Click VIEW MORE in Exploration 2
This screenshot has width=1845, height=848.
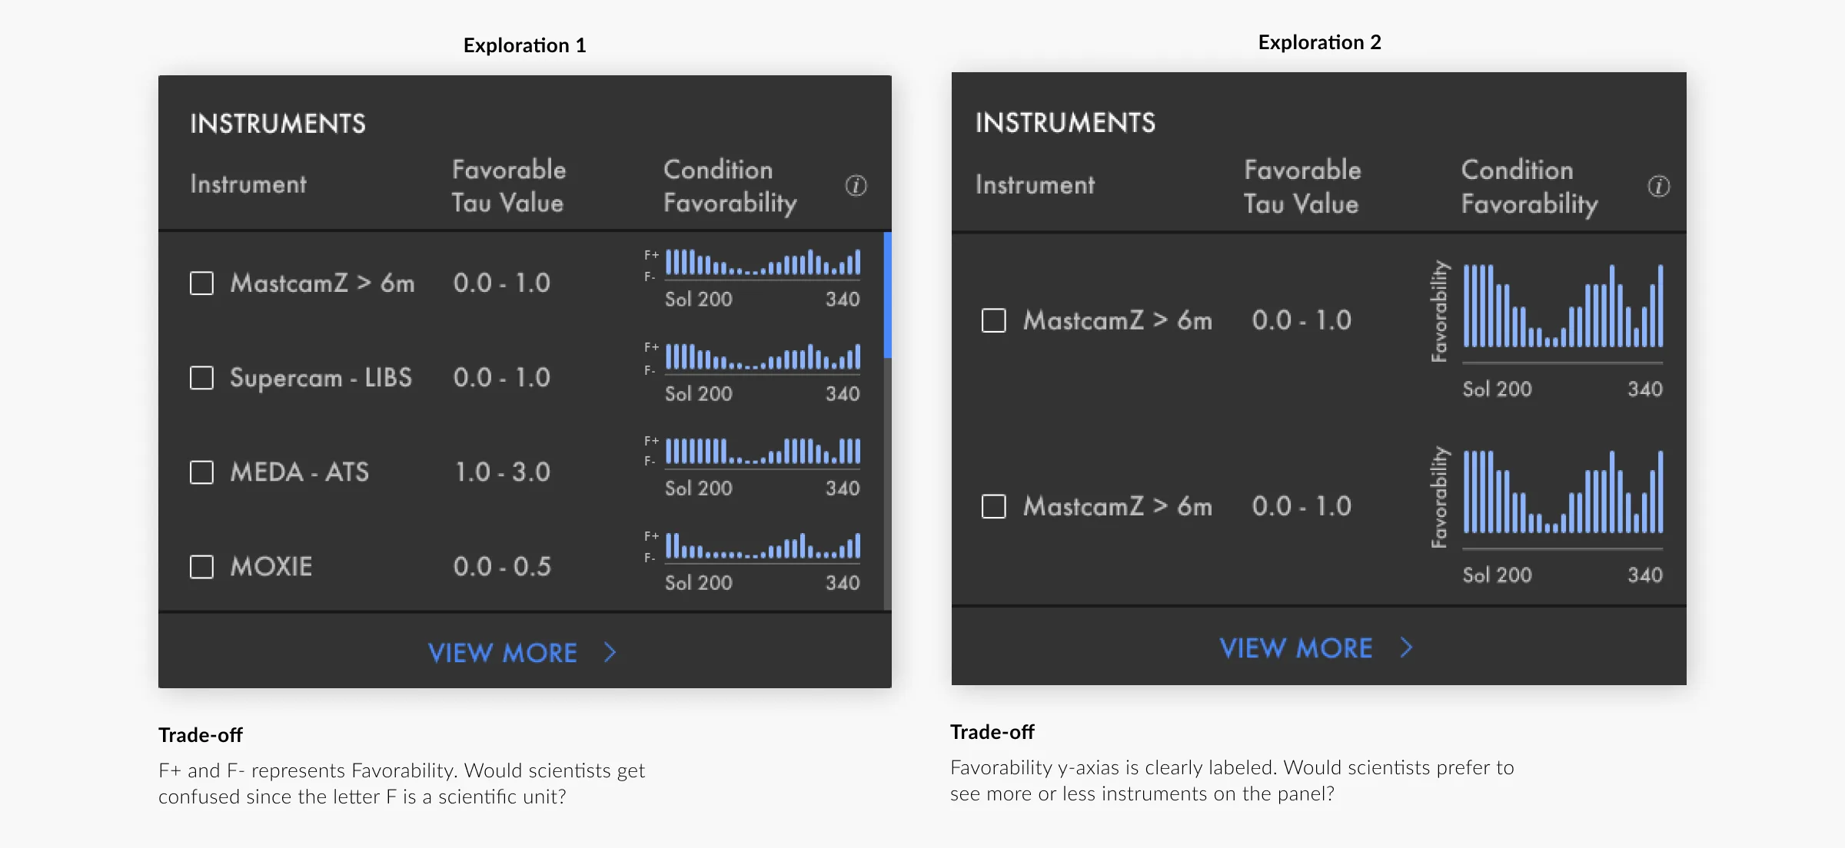click(x=1298, y=648)
